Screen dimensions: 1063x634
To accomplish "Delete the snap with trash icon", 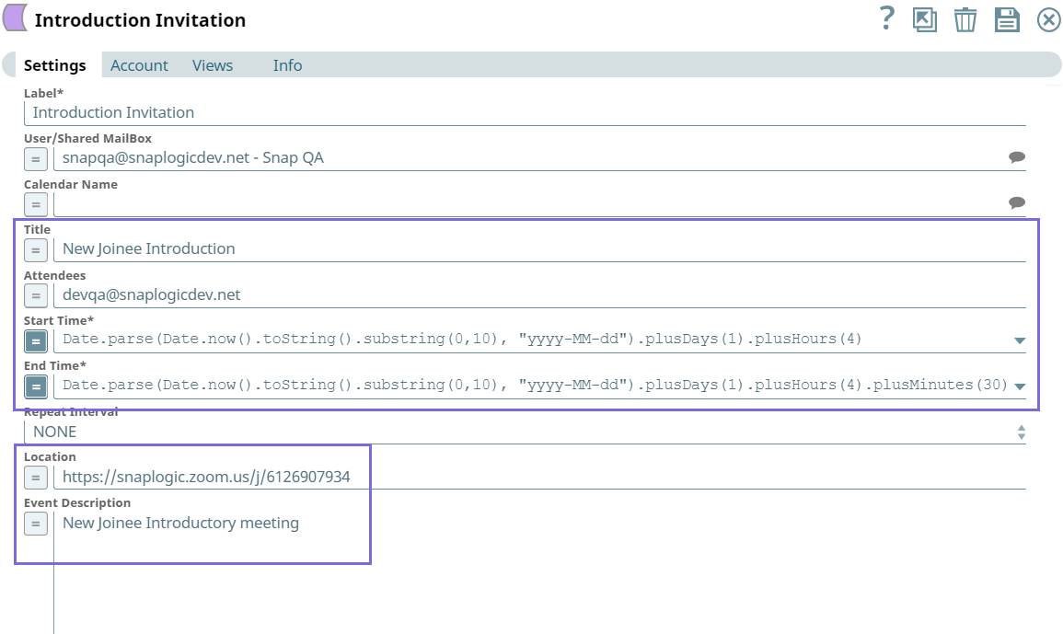I will [965, 19].
